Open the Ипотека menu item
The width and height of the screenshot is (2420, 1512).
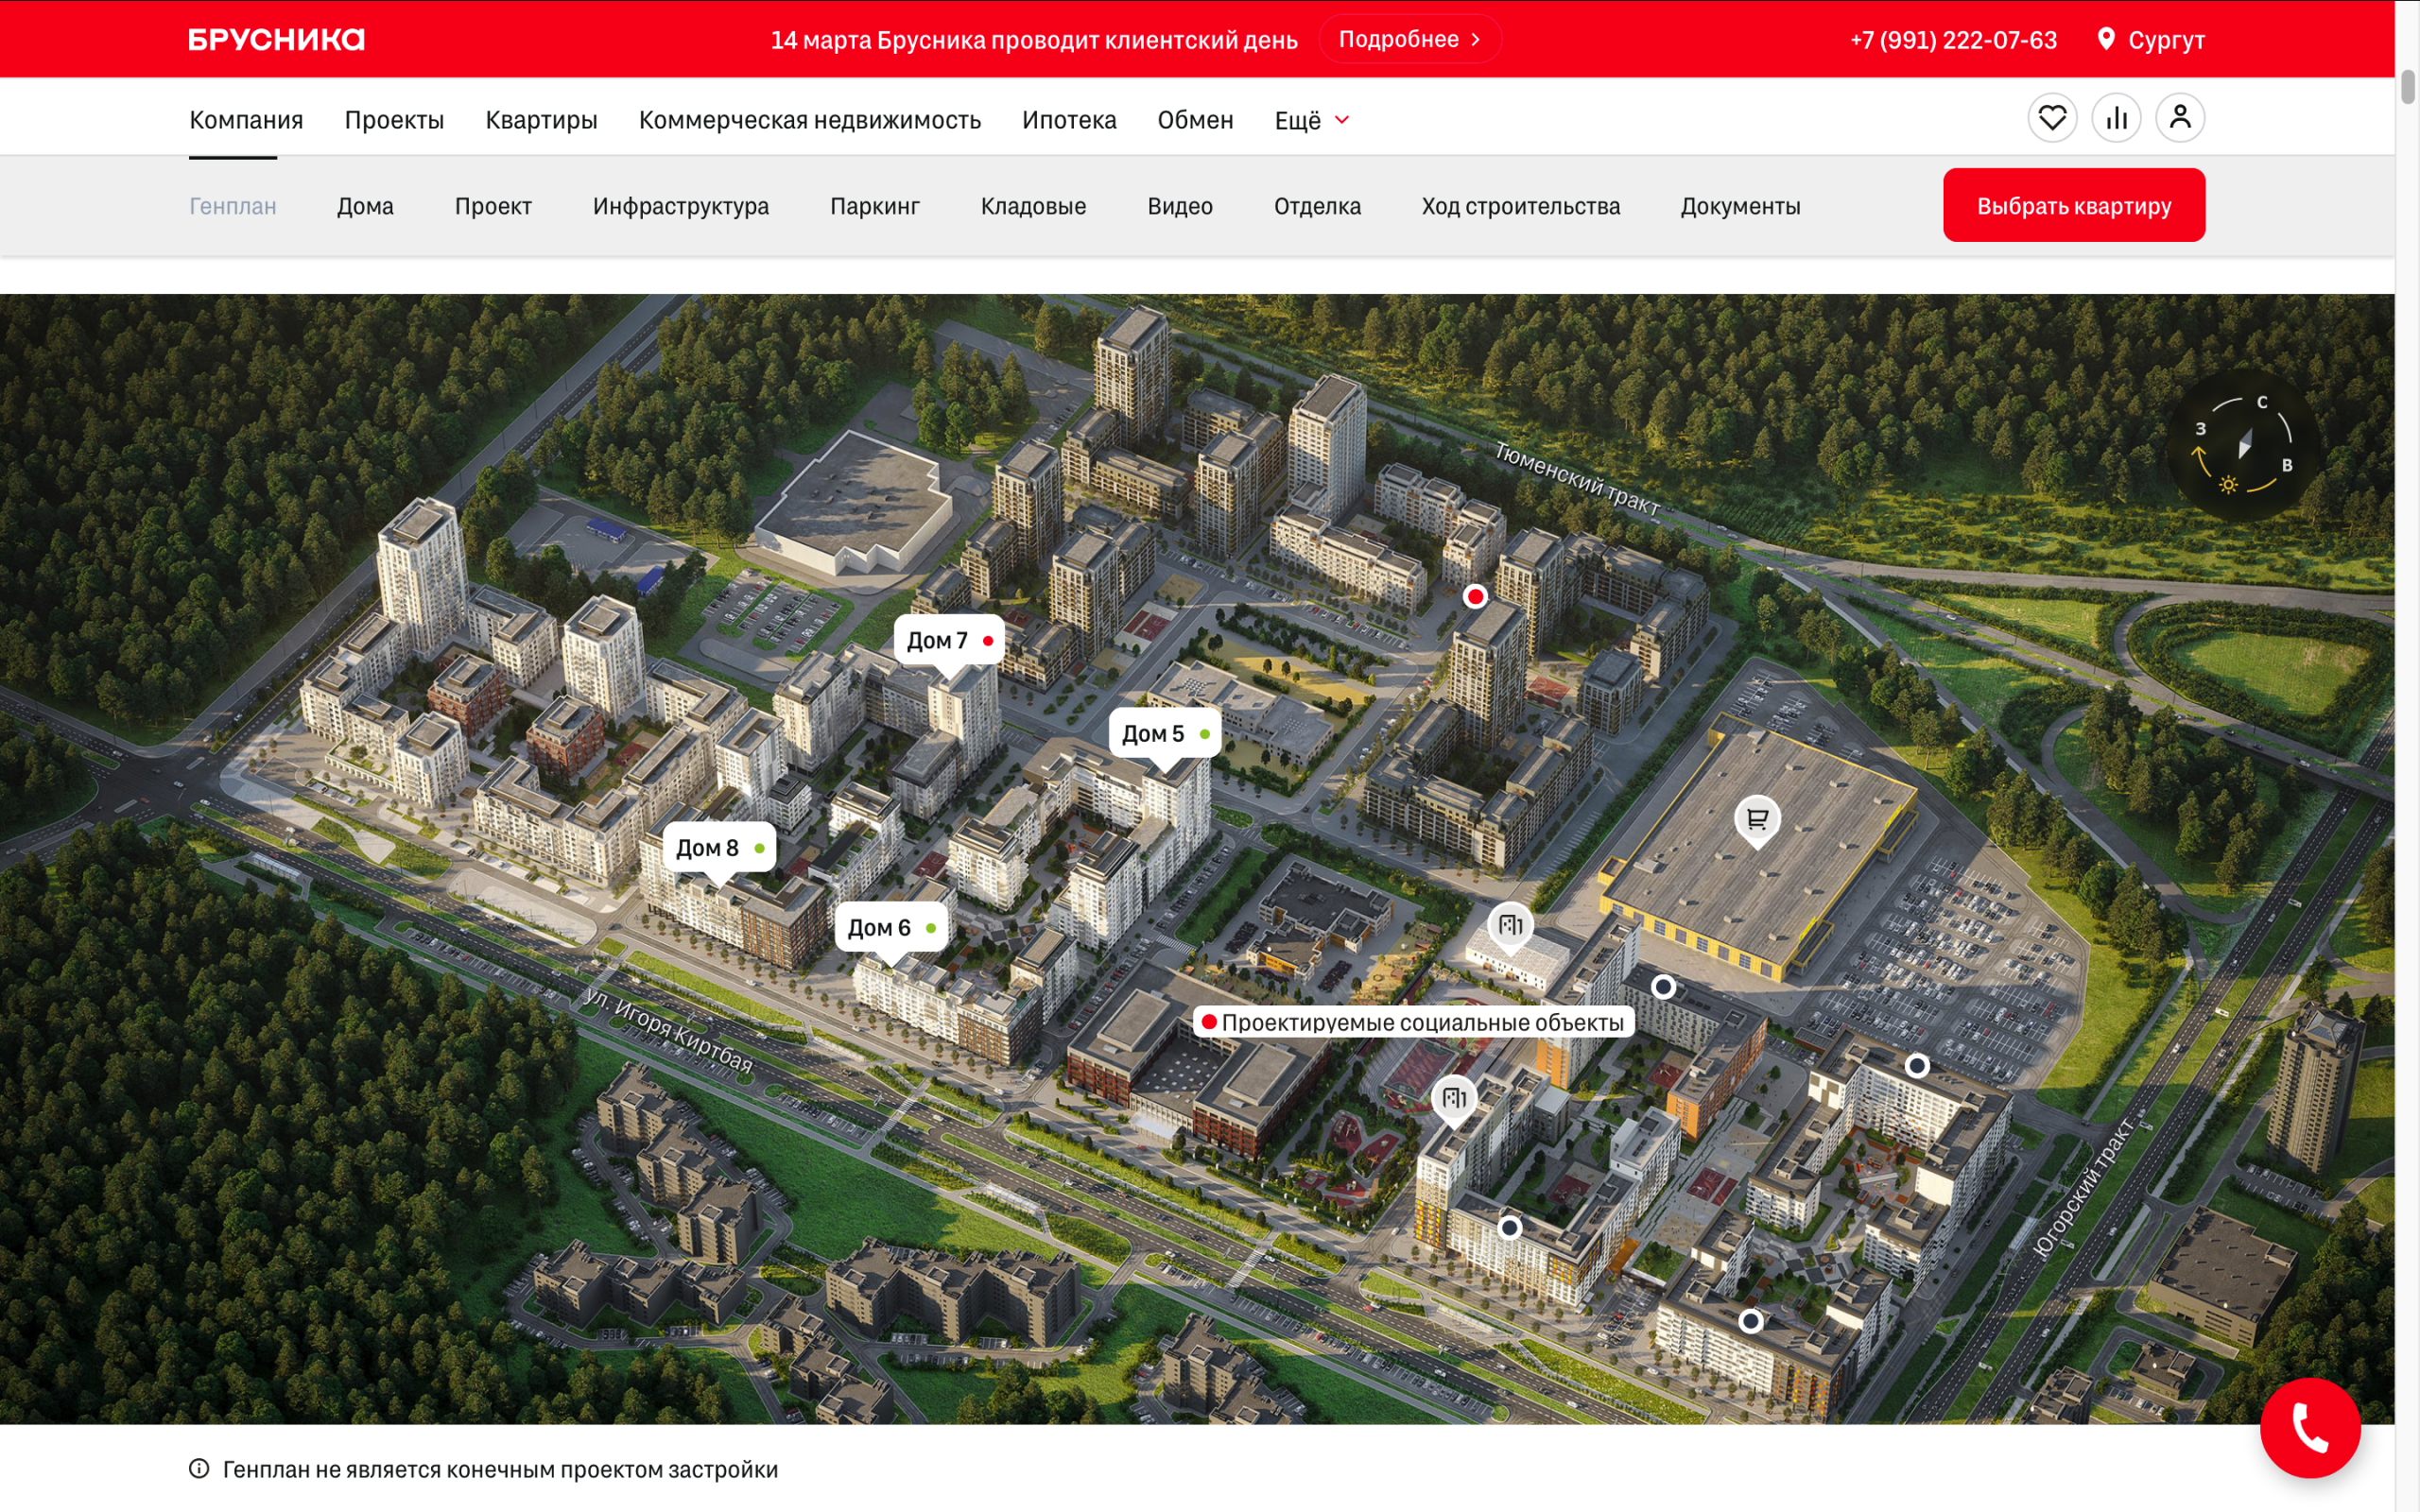point(1068,120)
